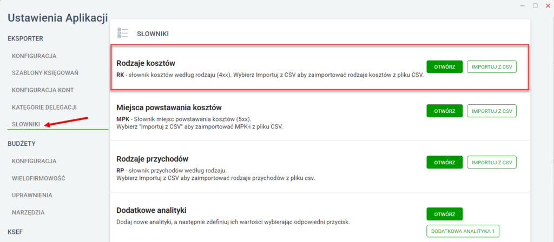Maximize the settings window
554x242 pixels.
tap(535, 5)
